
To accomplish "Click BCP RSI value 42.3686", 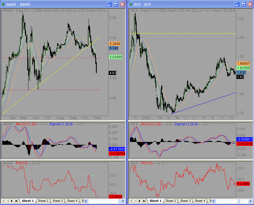I will coord(243,184).
